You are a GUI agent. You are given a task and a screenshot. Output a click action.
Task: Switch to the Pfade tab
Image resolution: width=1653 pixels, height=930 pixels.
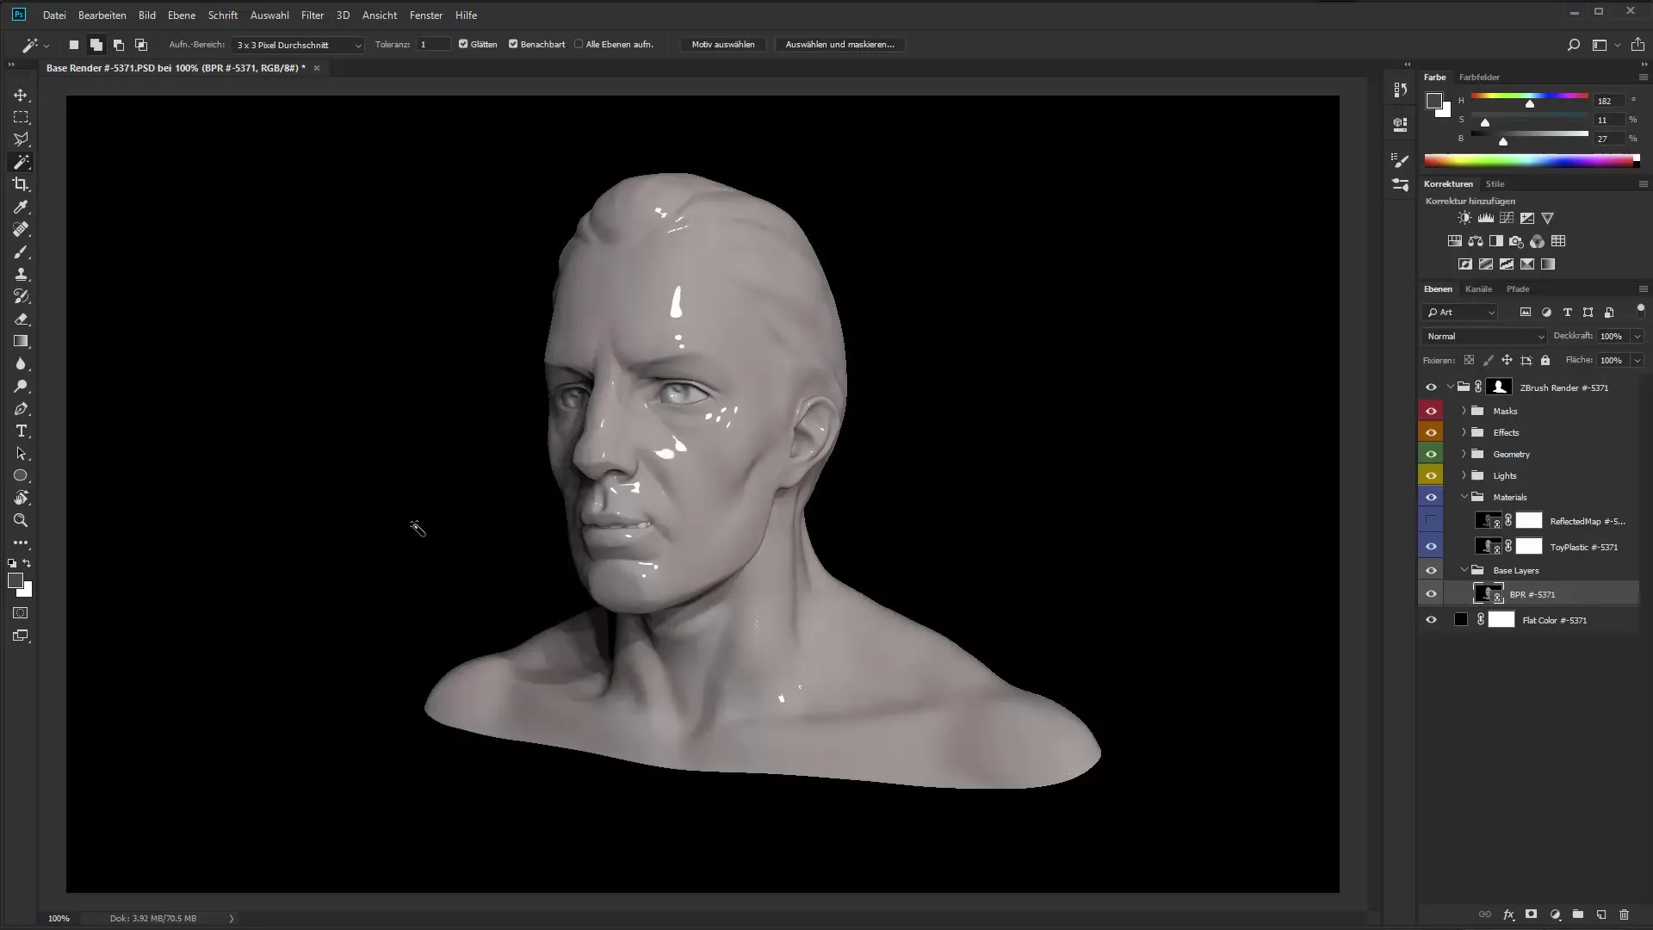(1518, 289)
